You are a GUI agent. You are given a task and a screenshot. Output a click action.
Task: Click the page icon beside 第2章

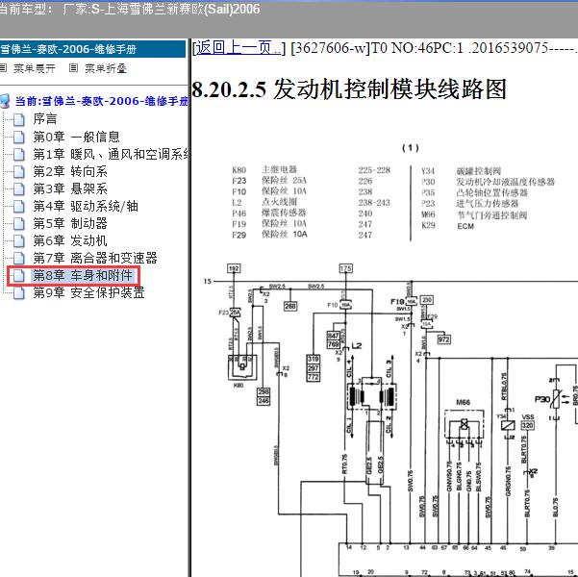tap(19, 171)
